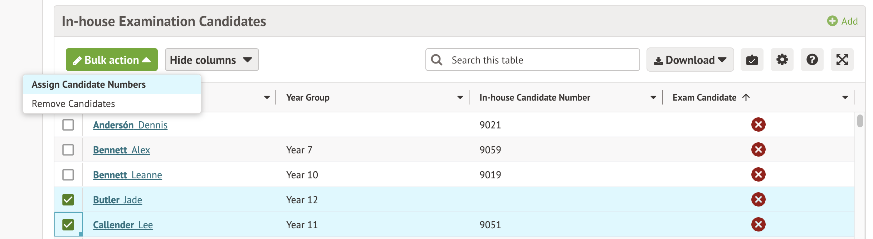Click red cross in Callender Lee row
The image size is (873, 239).
[x=758, y=225]
